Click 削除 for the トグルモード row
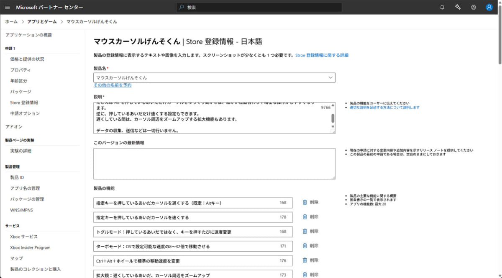This screenshot has width=502, height=278. [x=314, y=232]
